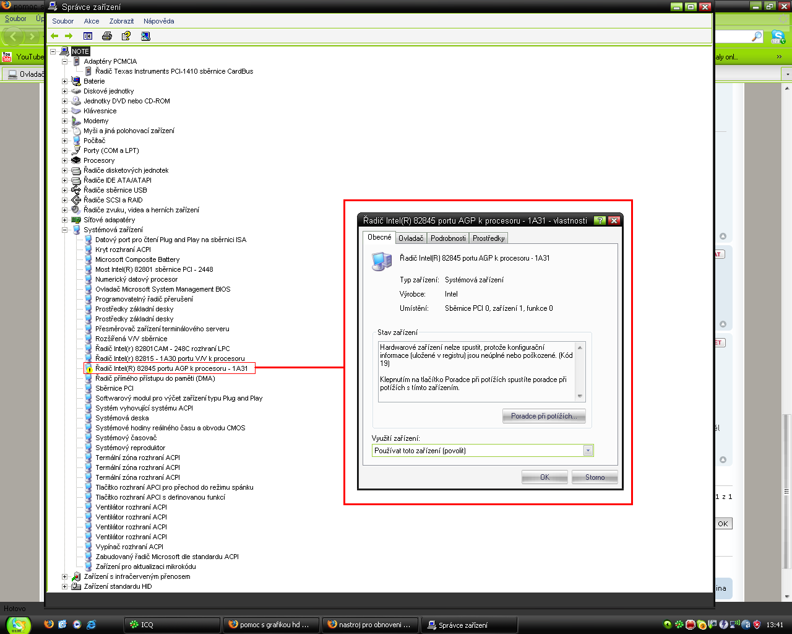This screenshot has width=792, height=634.
Task: Open the Zobrazit menu
Action: (121, 21)
